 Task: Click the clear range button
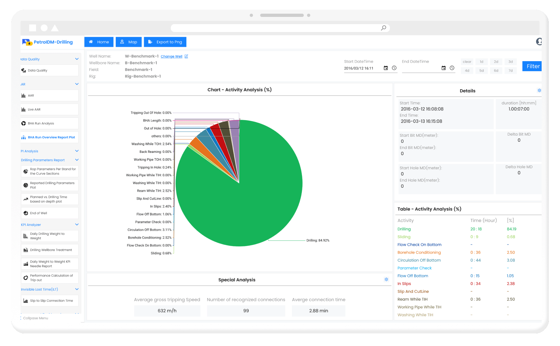(467, 62)
